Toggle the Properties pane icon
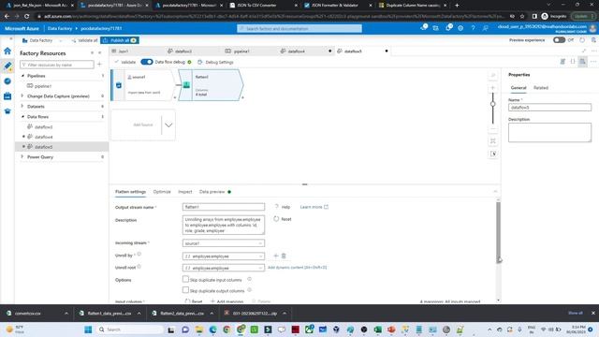Viewport: 599px width, 337px height. [582, 62]
